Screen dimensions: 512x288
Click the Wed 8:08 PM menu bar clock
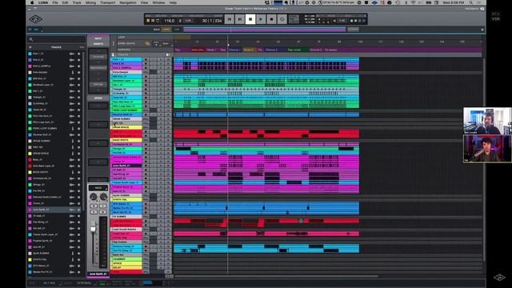point(454,2)
